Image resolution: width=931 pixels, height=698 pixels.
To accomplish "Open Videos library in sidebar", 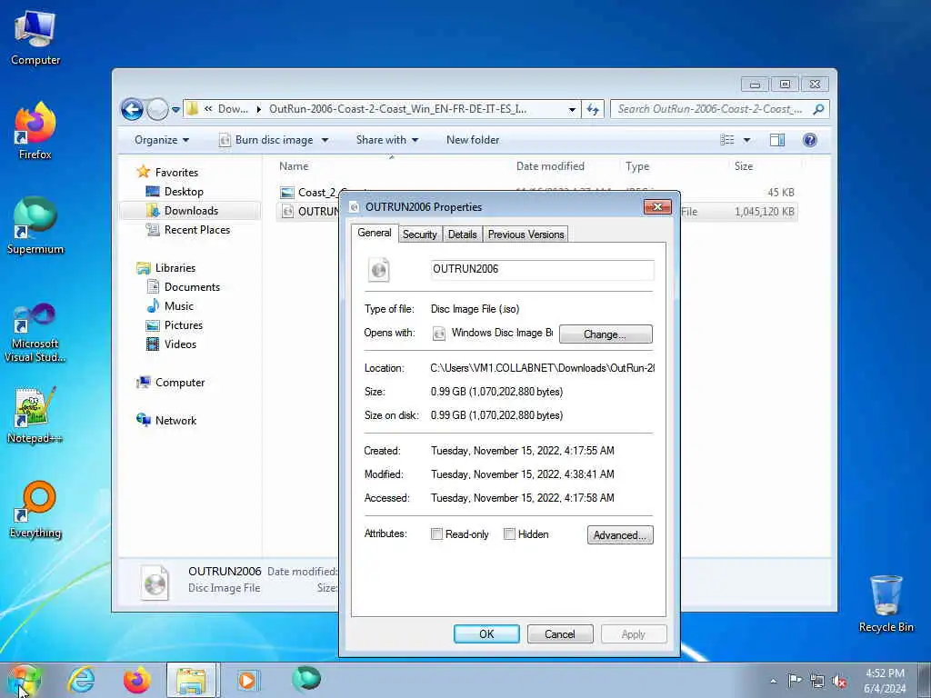I will point(180,344).
